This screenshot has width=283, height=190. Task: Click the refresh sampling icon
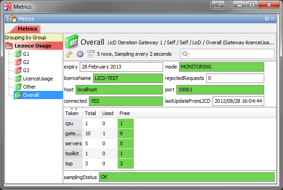coord(70,54)
